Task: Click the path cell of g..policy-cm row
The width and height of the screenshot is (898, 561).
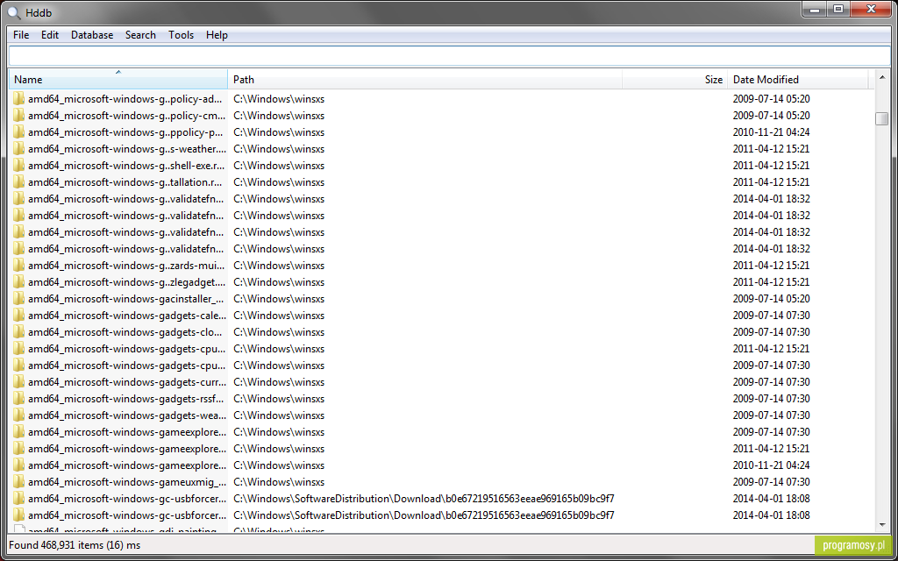Action: 279,116
